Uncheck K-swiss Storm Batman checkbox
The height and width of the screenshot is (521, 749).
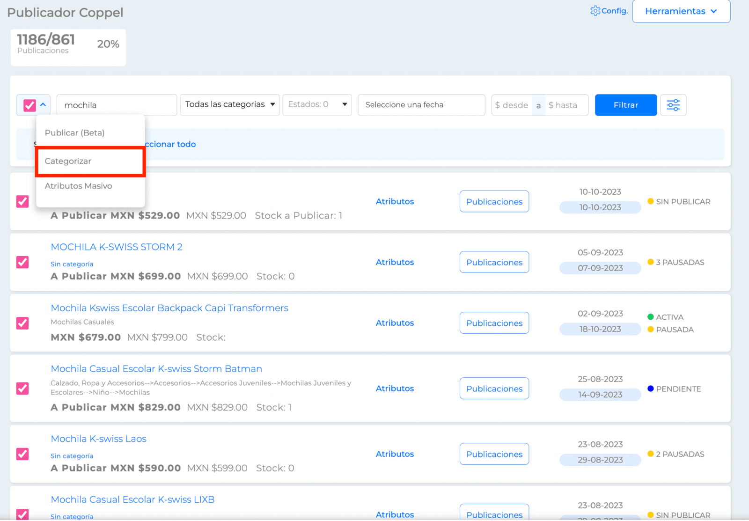pos(22,389)
